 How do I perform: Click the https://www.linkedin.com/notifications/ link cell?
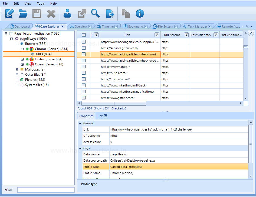point(130,92)
